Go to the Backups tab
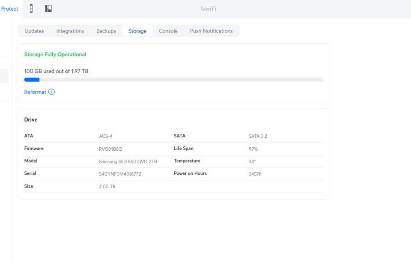This screenshot has height=262, width=411. tap(106, 31)
